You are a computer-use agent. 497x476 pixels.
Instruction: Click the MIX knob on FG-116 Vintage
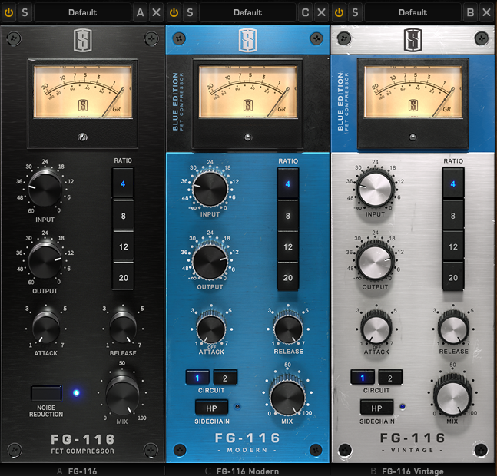click(x=452, y=396)
